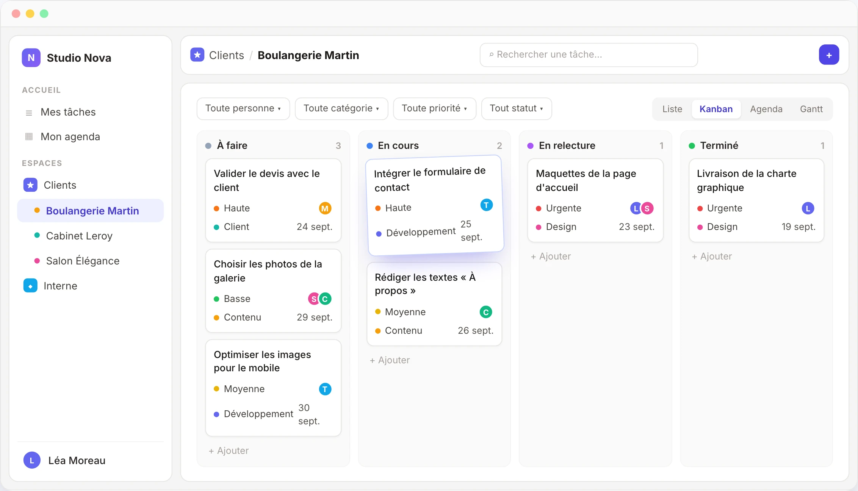Add a task in the À faire column
This screenshot has height=491, width=858.
(229, 451)
